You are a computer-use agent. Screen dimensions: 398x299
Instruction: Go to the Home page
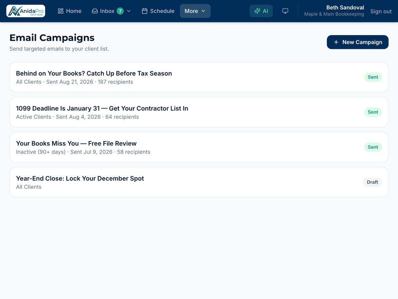point(70,11)
